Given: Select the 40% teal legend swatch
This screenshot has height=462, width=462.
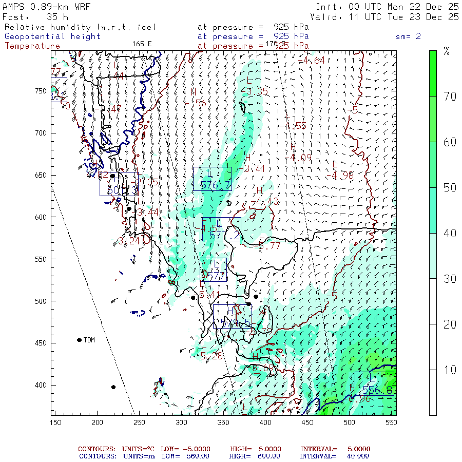Looking at the screenshot, I should coord(433,210).
